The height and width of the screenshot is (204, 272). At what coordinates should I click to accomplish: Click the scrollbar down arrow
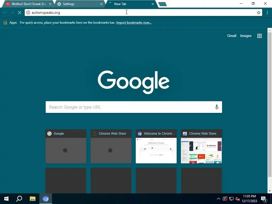coord(270,191)
